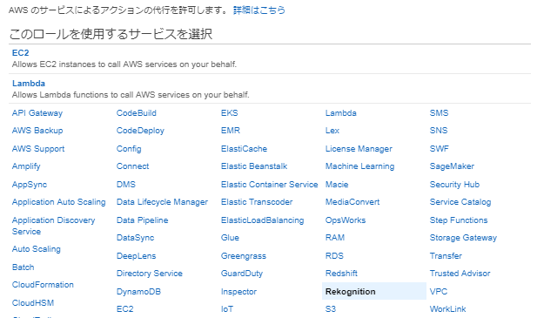The image size is (537, 318).
Task: Pick Application Auto Scaling service
Action: pos(59,202)
